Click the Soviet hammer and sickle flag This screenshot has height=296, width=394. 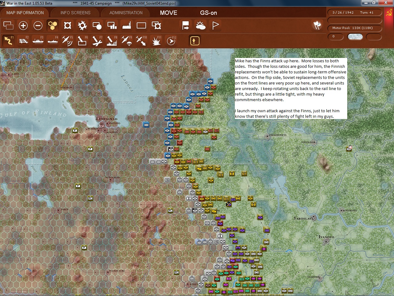pos(389,13)
